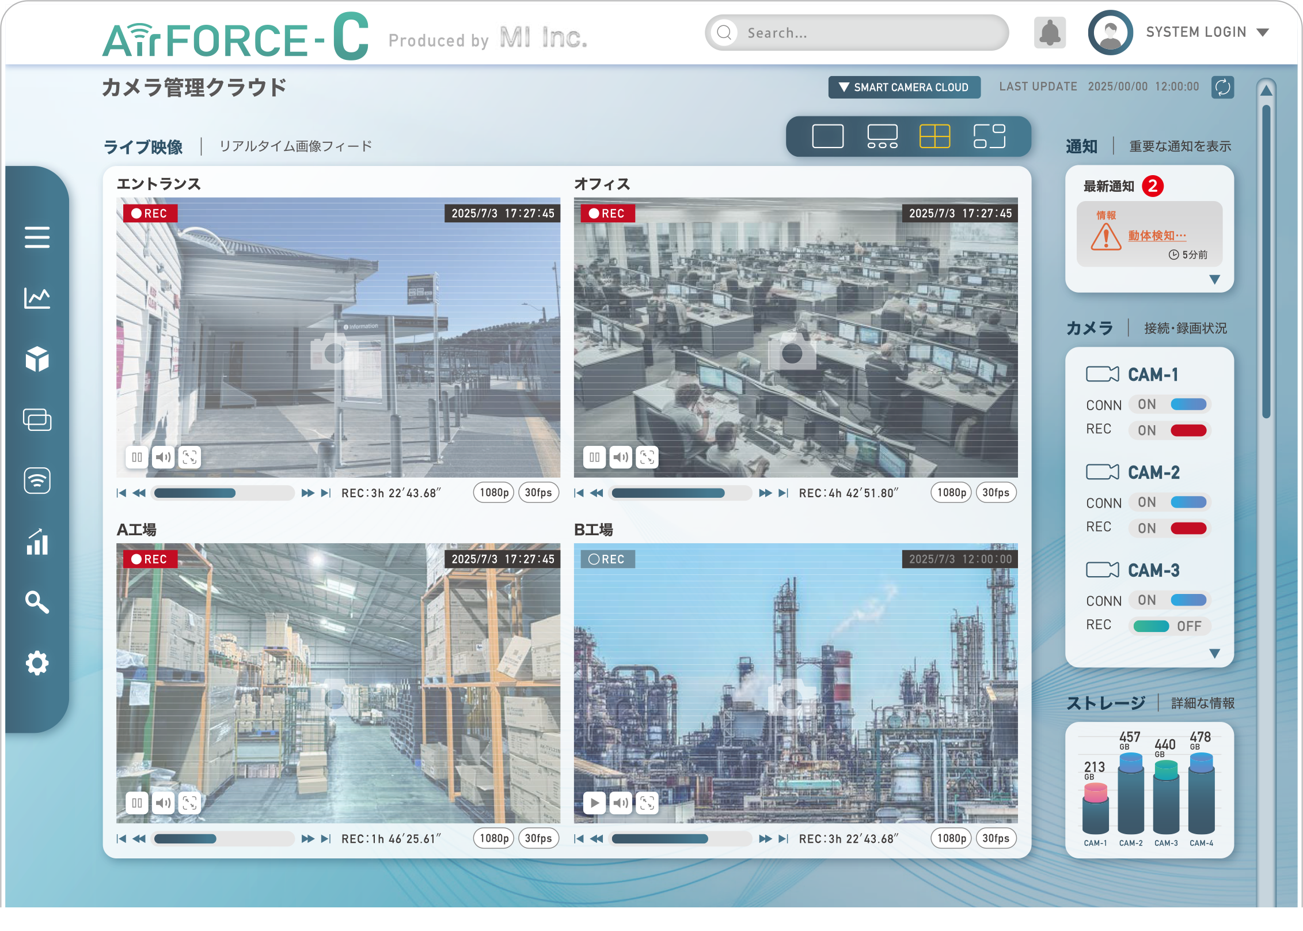Click the A工場 playback progress bar
The height and width of the screenshot is (931, 1303).
[x=223, y=839]
